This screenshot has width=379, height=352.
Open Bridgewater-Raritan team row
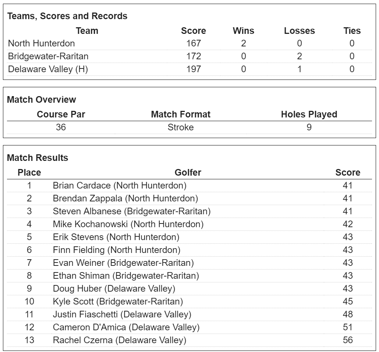[48, 56]
